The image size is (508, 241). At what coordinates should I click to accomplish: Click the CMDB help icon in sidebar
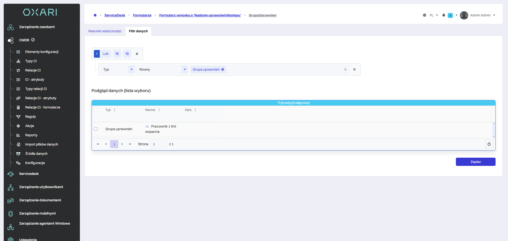[33, 40]
